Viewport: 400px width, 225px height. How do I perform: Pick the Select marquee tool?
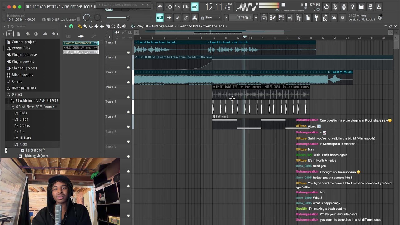point(113,27)
